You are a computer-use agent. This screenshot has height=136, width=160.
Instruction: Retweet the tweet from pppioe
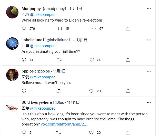[58, 91]
